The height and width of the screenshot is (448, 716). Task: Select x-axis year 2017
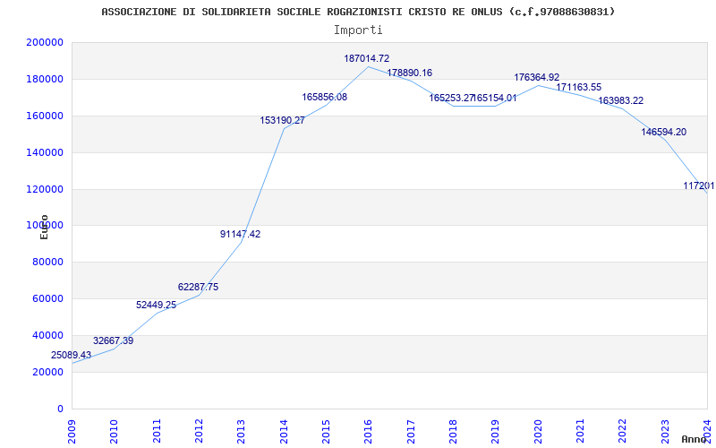pyautogui.click(x=411, y=431)
